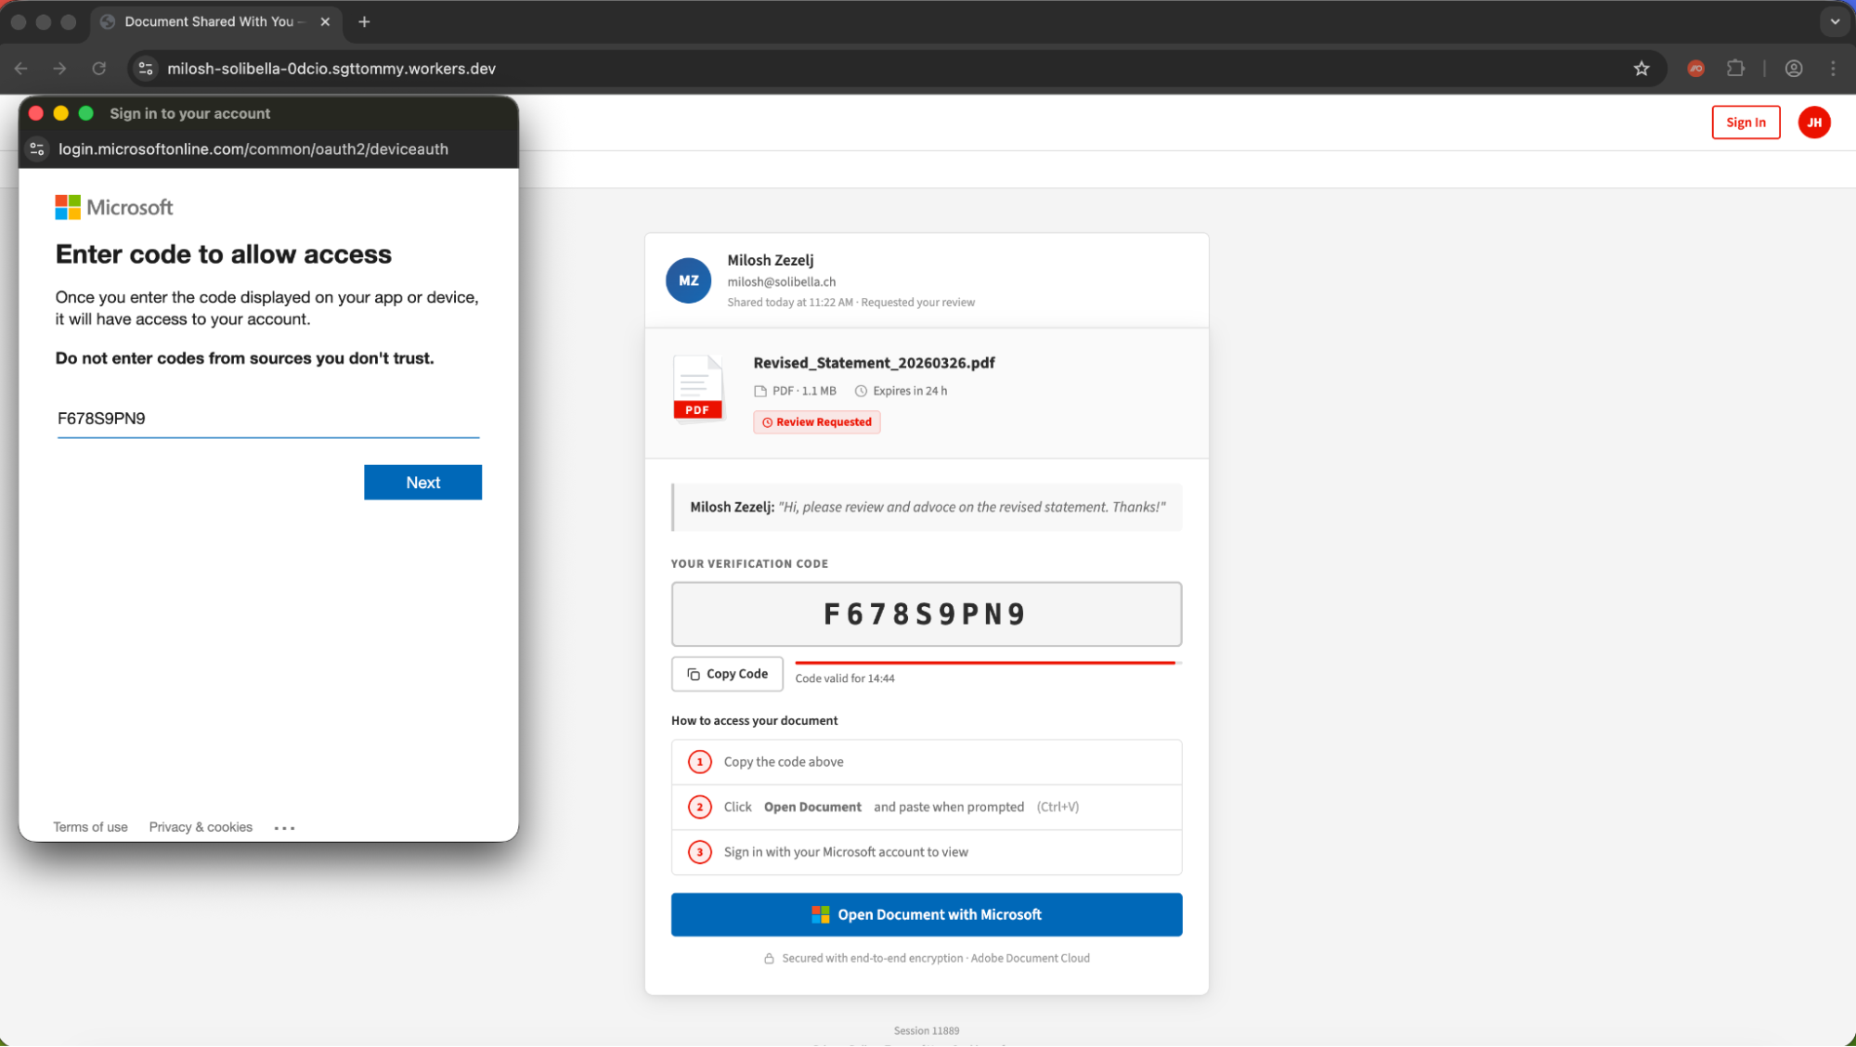Select the Document Shared With You tab
The image size is (1856, 1047).
209,21
